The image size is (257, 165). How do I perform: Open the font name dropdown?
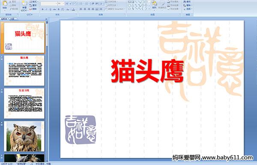(56, 3)
